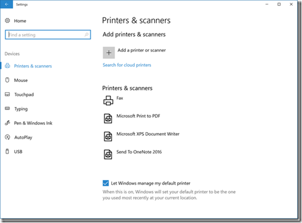
Task: Click the Pen & Windows Ink icon
Action: point(7,123)
